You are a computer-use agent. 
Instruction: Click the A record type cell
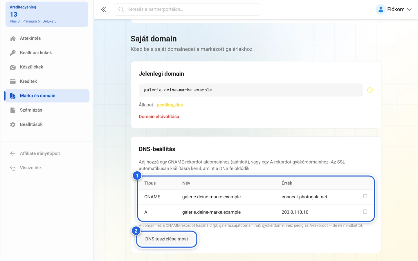[x=146, y=212]
